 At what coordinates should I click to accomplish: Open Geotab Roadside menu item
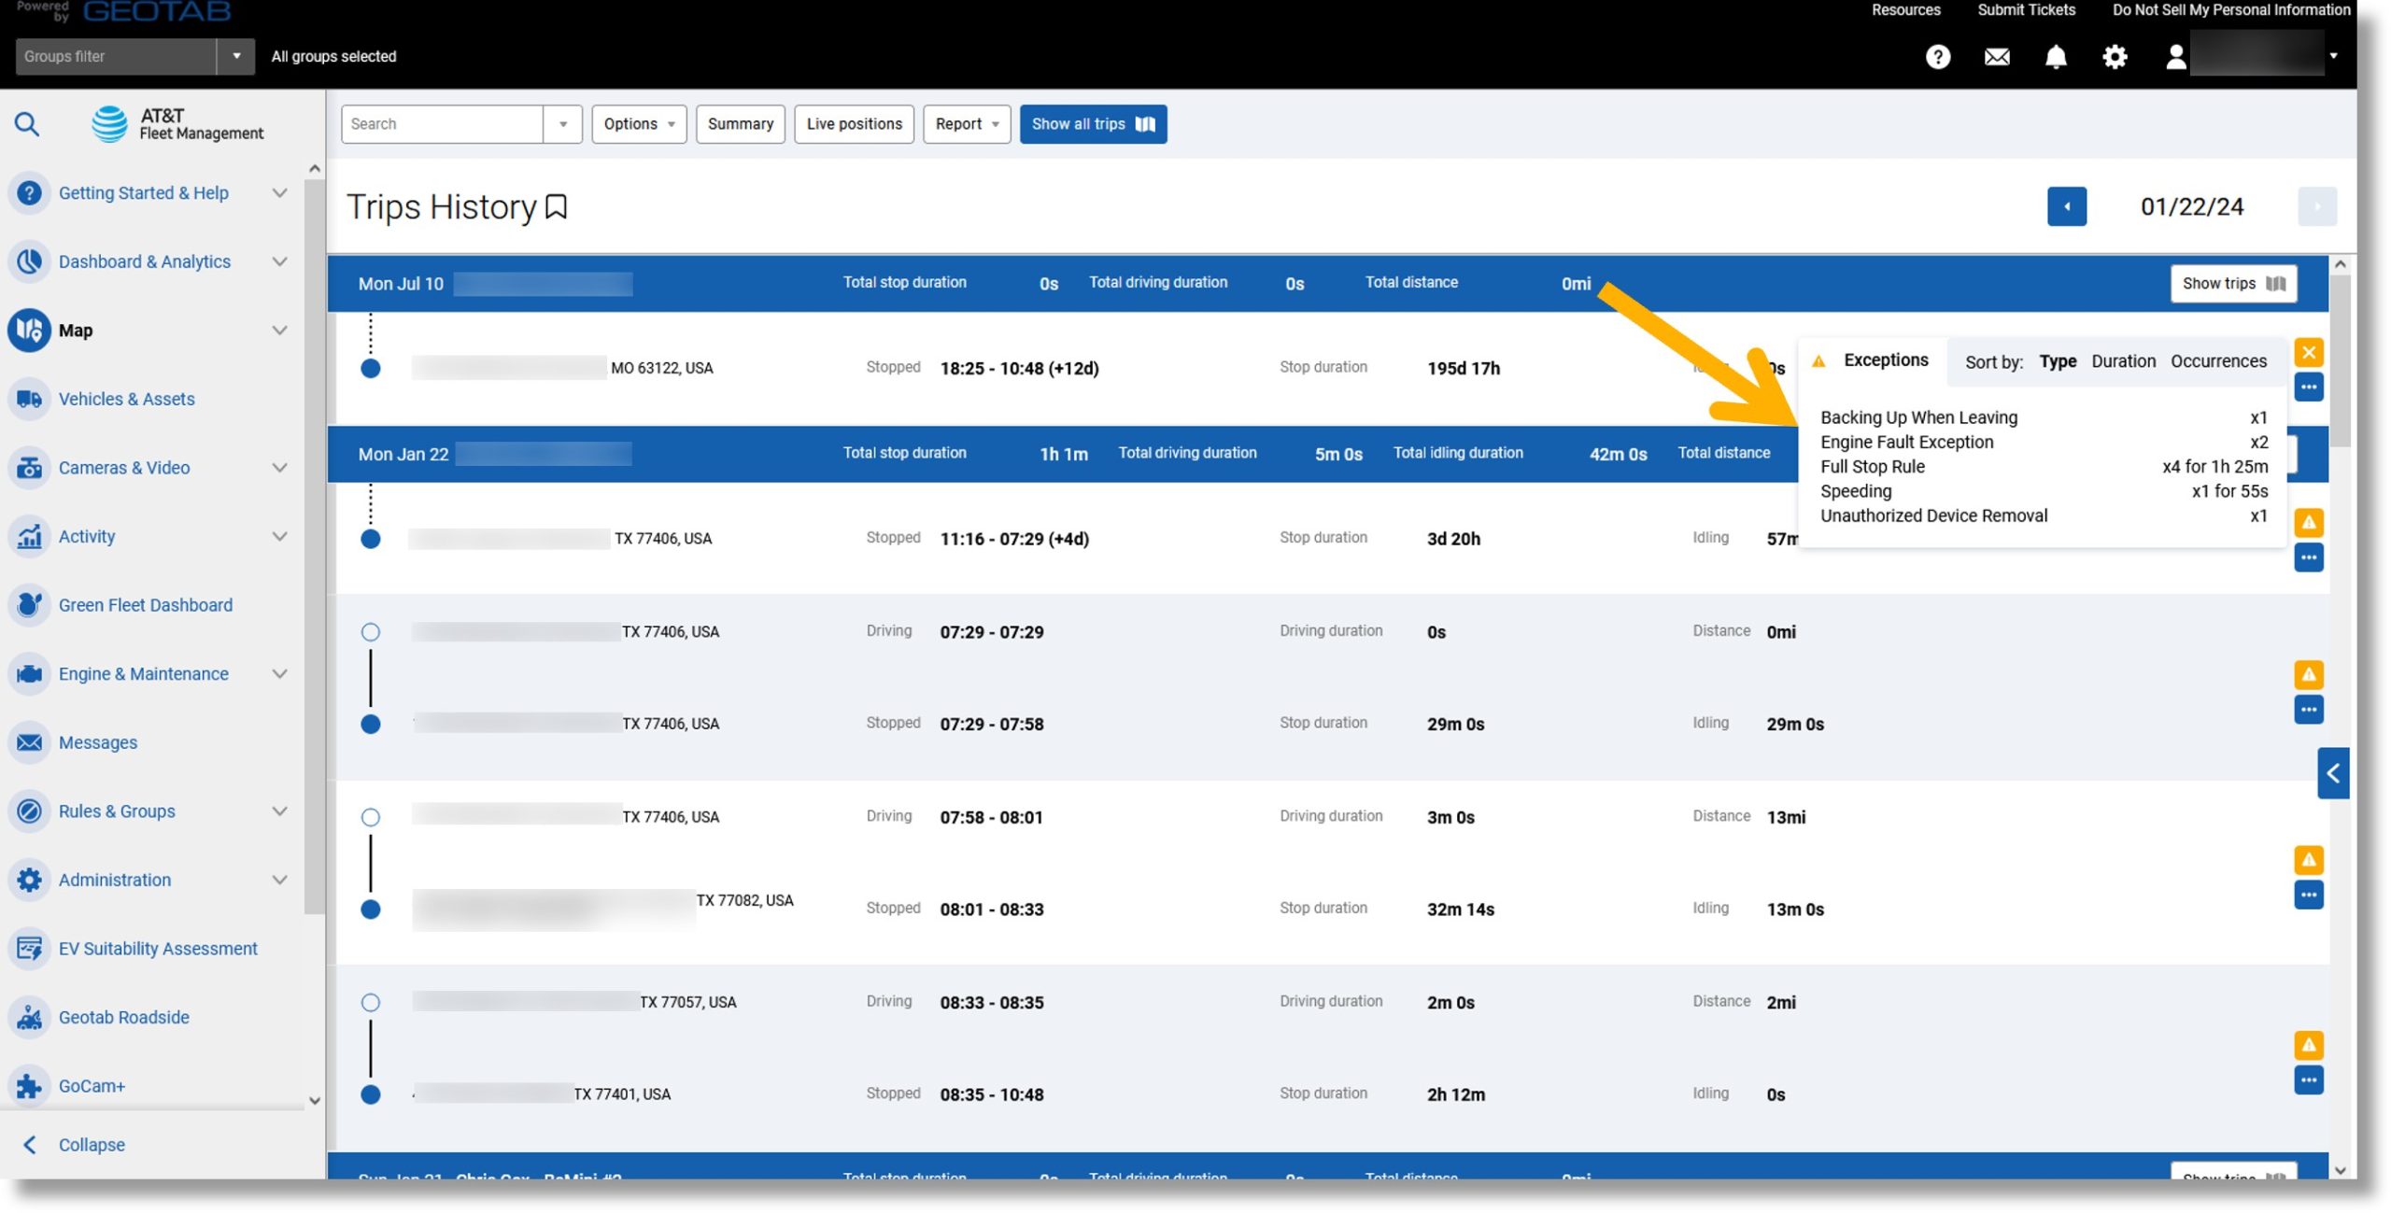pos(123,1017)
